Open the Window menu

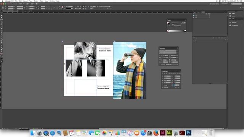click(x=52, y=1)
